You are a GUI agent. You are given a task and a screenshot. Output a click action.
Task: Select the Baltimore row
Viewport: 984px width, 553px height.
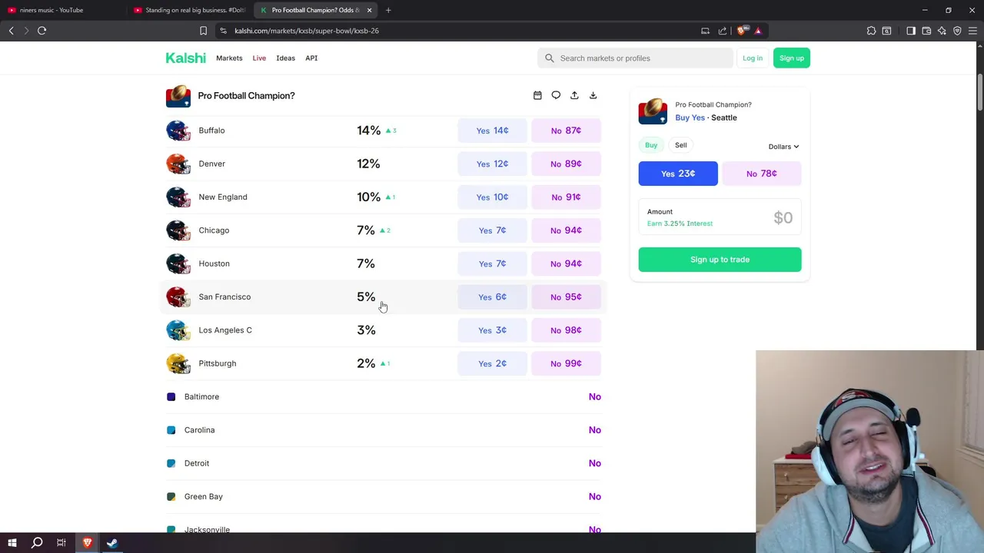tap(384, 397)
